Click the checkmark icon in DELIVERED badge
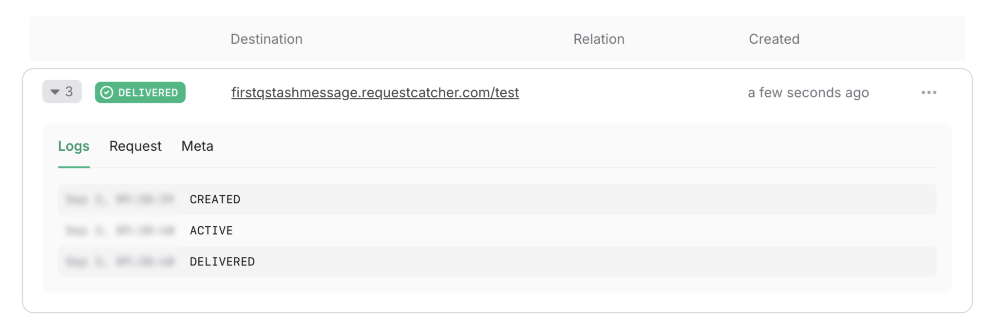This screenshot has height=321, width=987. pos(107,92)
